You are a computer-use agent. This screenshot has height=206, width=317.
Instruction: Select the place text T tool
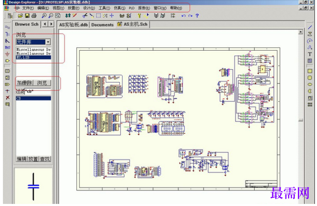(x=310, y=54)
